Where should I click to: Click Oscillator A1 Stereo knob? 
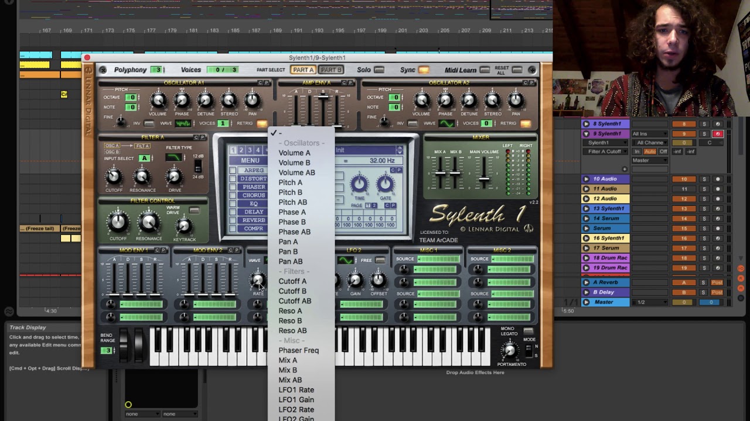[x=229, y=101]
